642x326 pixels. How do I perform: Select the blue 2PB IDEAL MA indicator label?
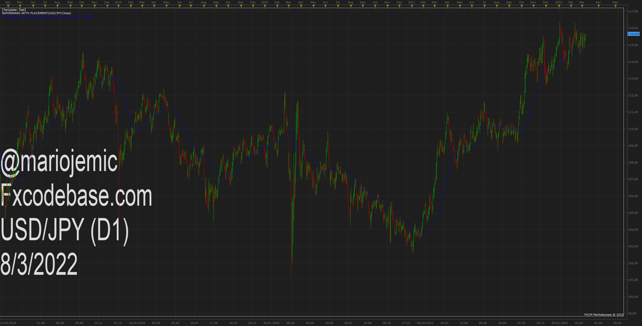tap(48, 17)
